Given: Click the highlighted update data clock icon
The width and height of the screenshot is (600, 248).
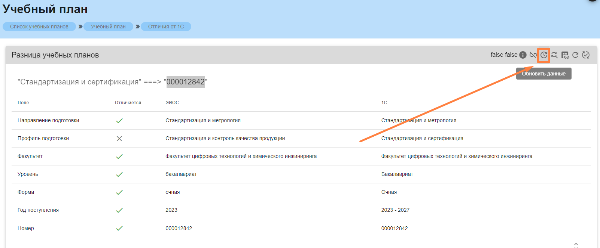Looking at the screenshot, I should coord(544,55).
